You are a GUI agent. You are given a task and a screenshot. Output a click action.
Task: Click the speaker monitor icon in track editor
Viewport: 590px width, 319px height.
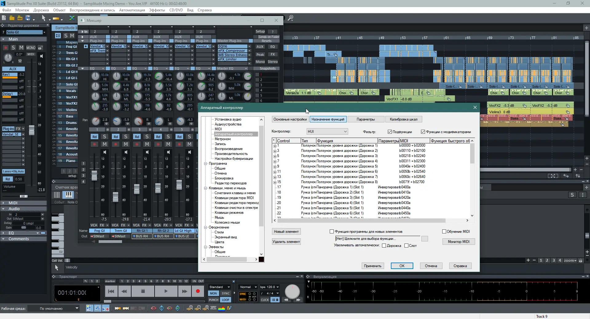pos(41,56)
